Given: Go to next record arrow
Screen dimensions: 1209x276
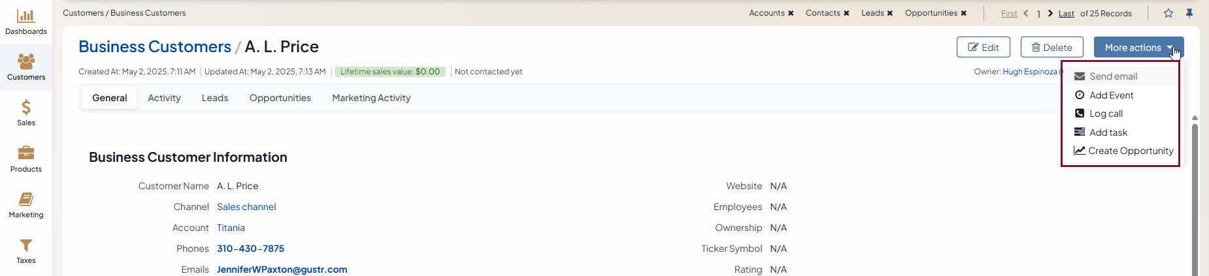Looking at the screenshot, I should (1050, 13).
